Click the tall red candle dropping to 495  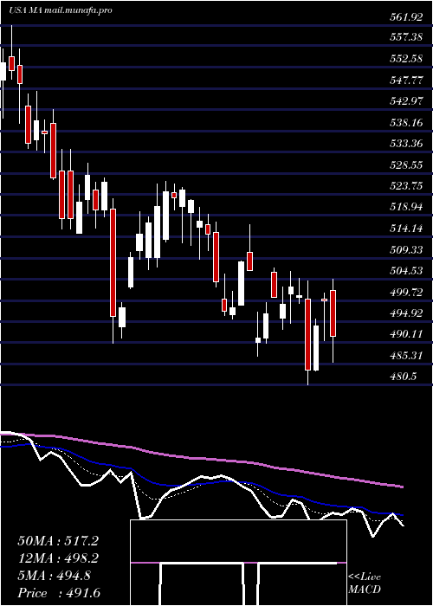pyautogui.click(x=113, y=263)
